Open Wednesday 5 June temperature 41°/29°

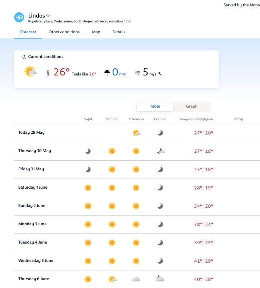203,261
